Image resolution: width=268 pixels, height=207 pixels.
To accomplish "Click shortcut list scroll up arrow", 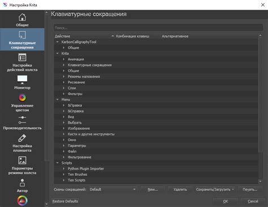I will click(260, 35).
